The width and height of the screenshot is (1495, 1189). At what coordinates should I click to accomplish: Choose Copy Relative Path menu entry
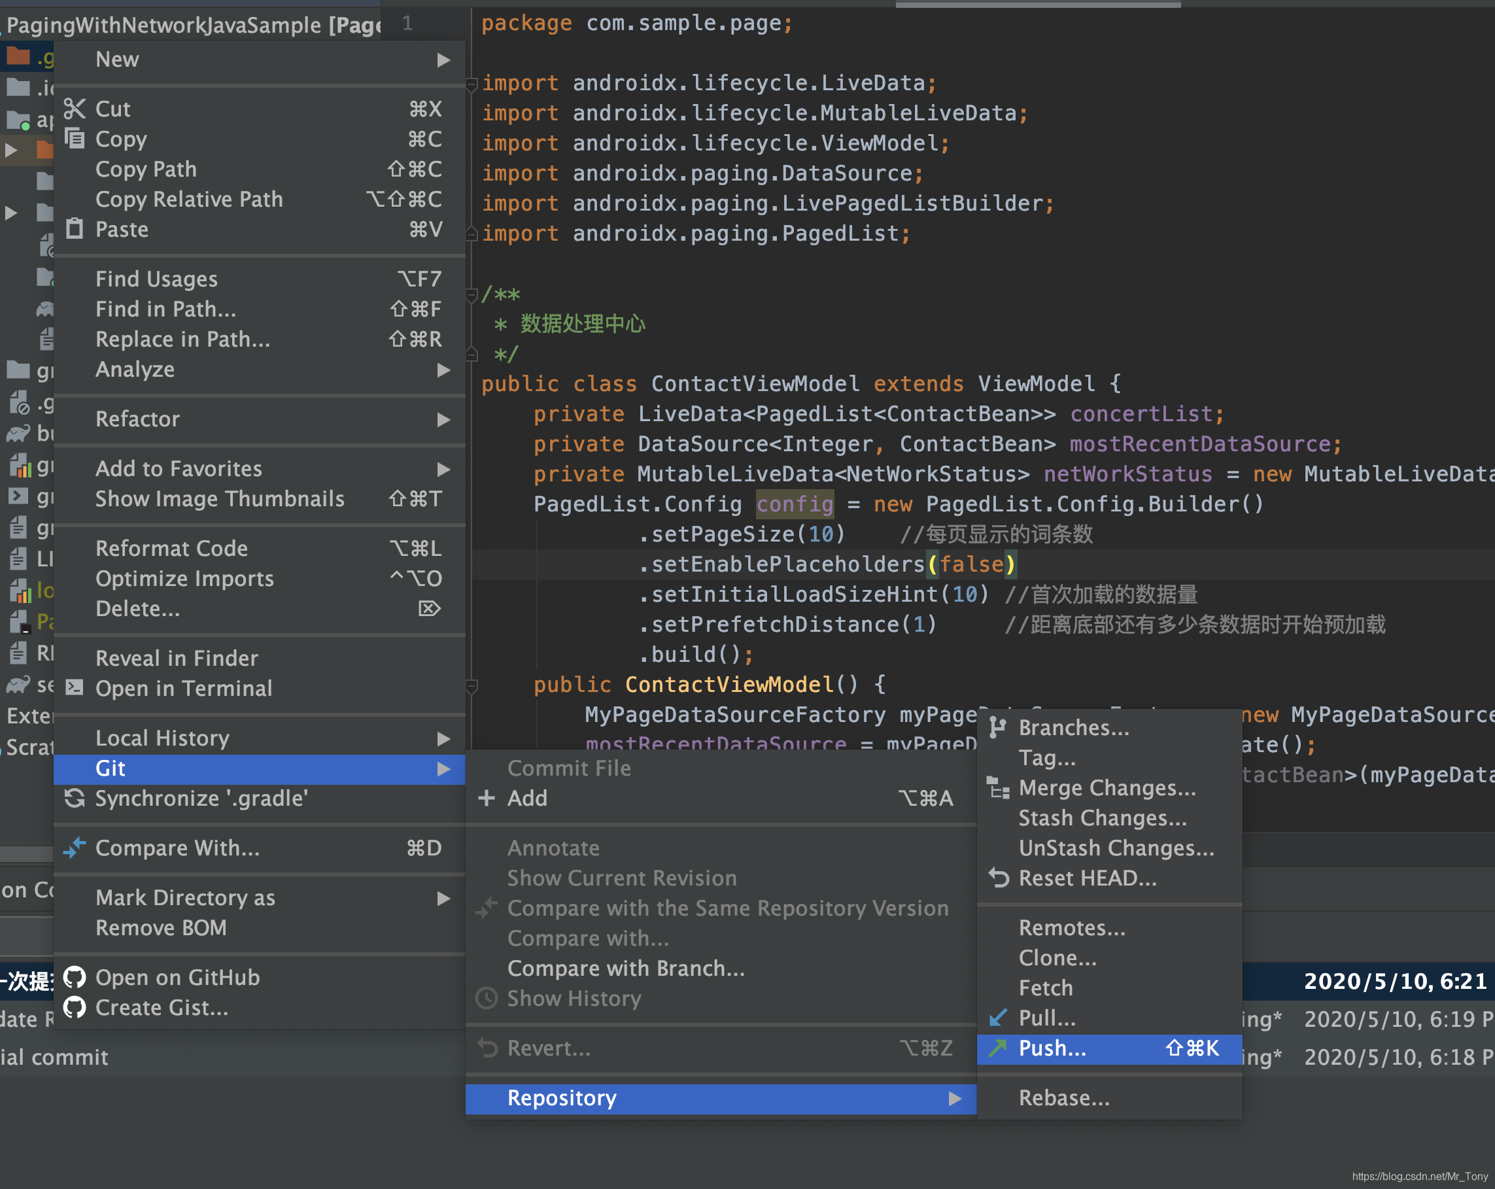(x=260, y=199)
